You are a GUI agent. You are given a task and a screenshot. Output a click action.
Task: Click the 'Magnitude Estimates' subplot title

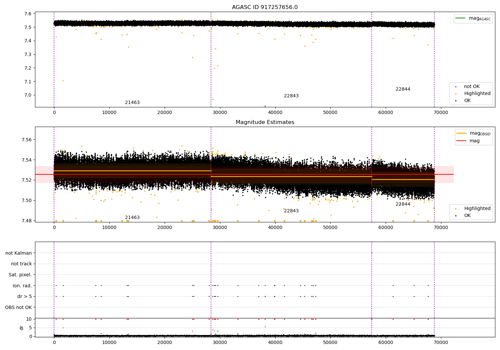click(x=265, y=122)
